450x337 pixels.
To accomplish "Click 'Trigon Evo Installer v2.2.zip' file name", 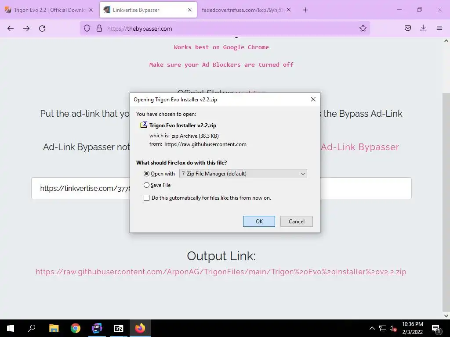I will 183,125.
